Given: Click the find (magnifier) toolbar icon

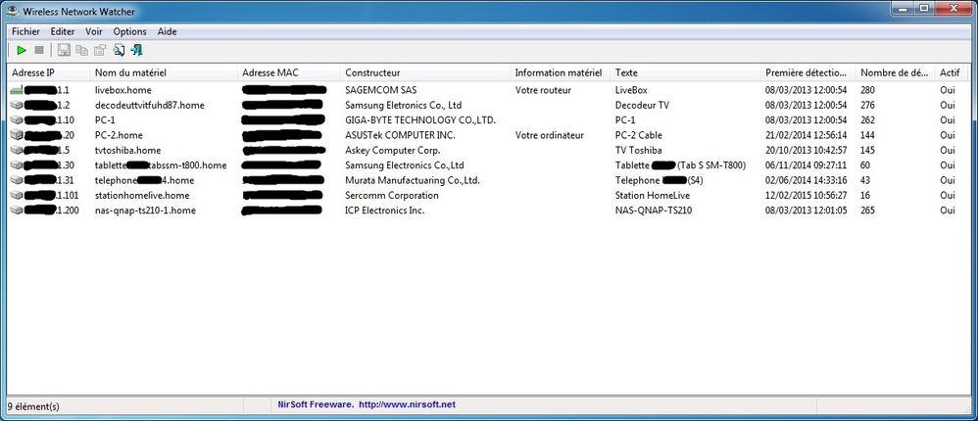Looking at the screenshot, I should pyautogui.click(x=120, y=51).
